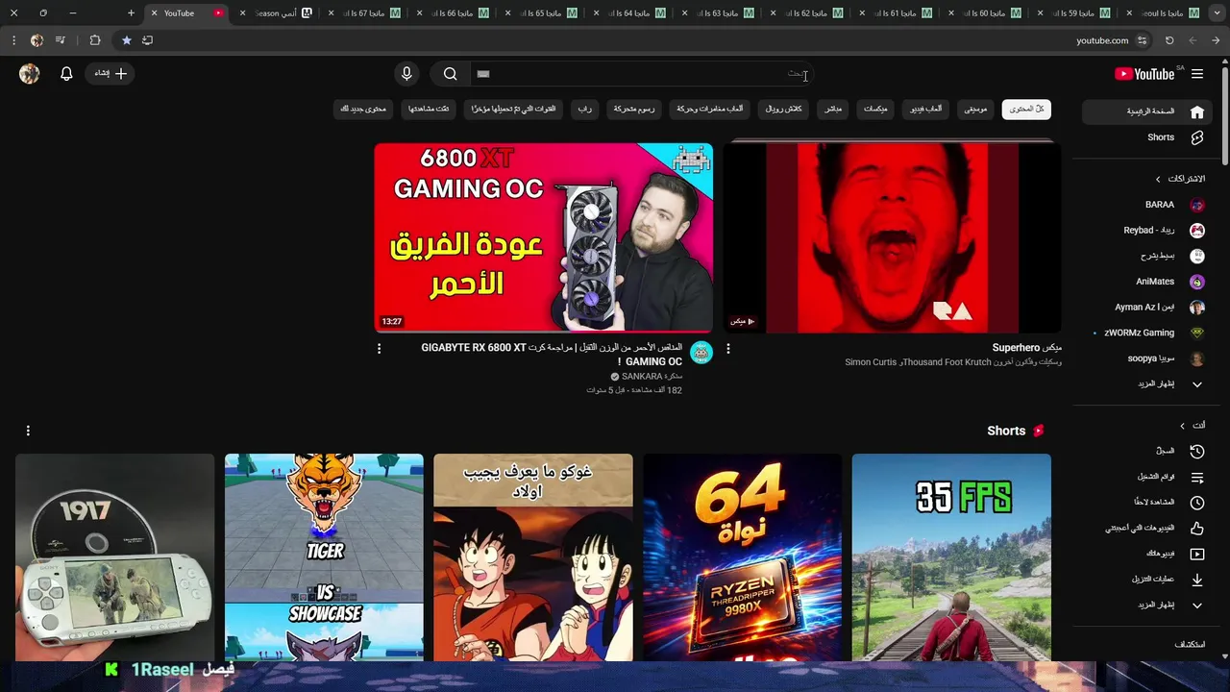Select the Rap (راب) filter chip
The image size is (1230, 692).
[x=584, y=110]
